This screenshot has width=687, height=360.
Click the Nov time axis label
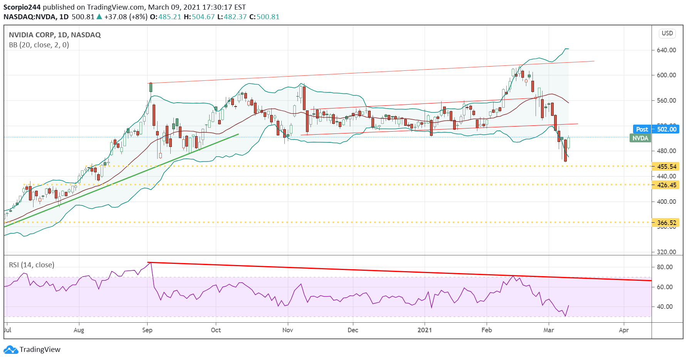click(287, 330)
